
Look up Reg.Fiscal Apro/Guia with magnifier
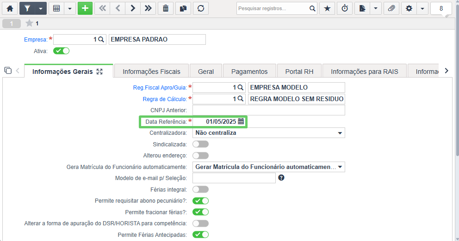[x=240, y=87]
